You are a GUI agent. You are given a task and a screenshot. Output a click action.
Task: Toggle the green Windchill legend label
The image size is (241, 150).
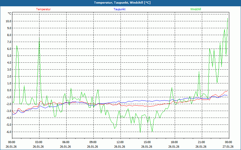click(x=196, y=9)
